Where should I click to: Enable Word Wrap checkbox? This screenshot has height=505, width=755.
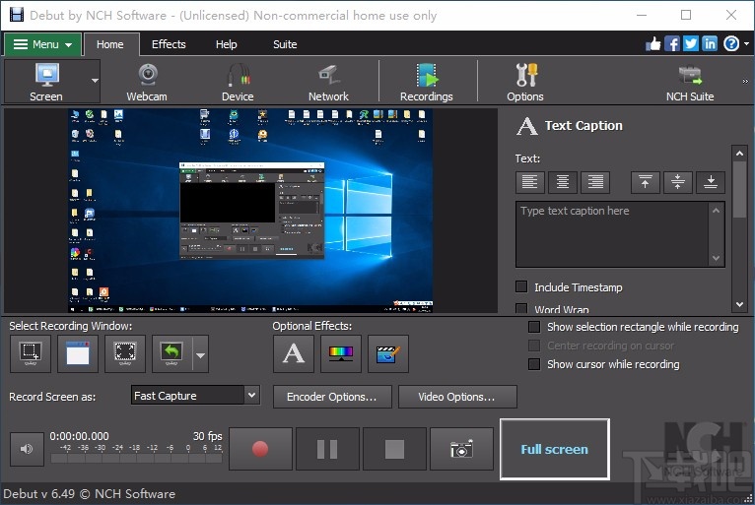(521, 308)
